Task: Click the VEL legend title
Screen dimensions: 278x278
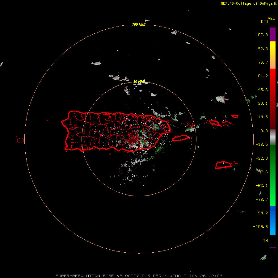Action: point(271,19)
